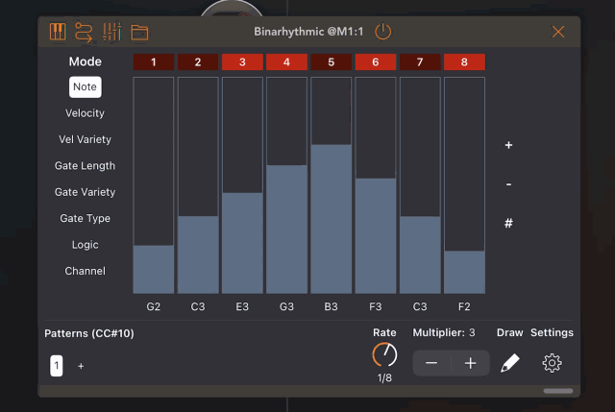Toggle the Binarhythmic power button
The height and width of the screenshot is (412, 615).
point(382,32)
